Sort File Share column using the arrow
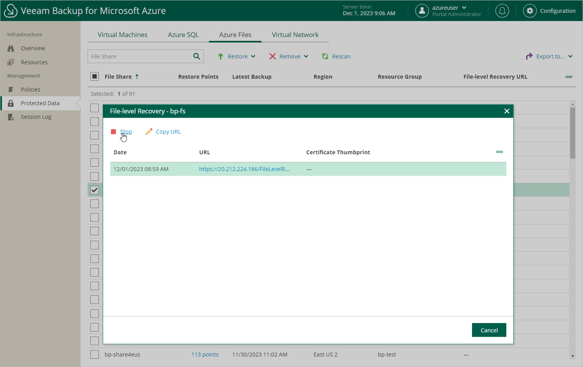 click(137, 77)
